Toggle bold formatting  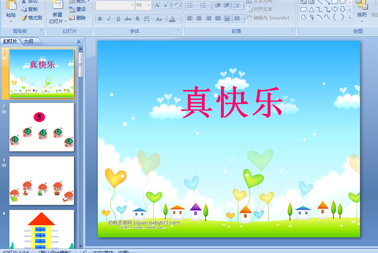100,18
